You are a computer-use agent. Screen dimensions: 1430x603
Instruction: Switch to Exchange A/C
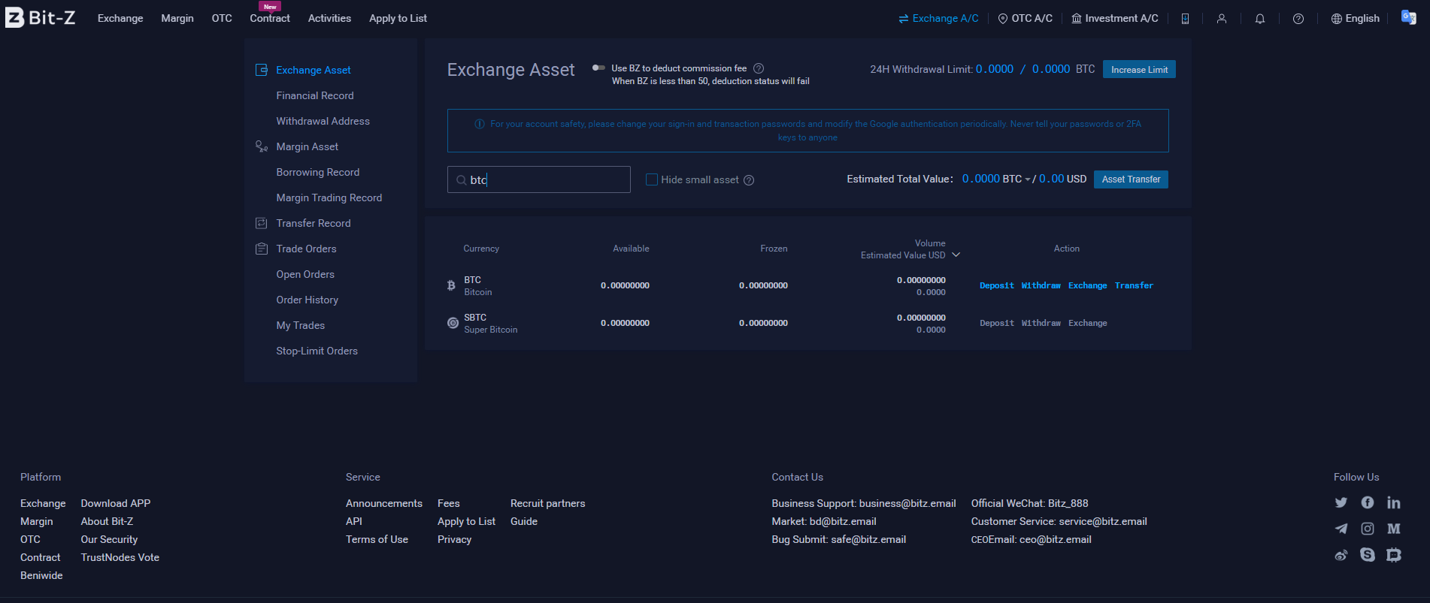point(939,18)
